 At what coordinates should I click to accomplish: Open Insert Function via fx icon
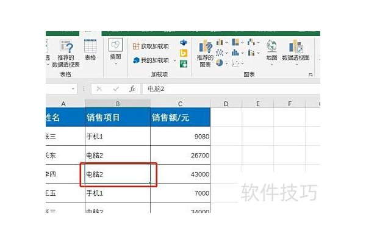tap(132, 88)
